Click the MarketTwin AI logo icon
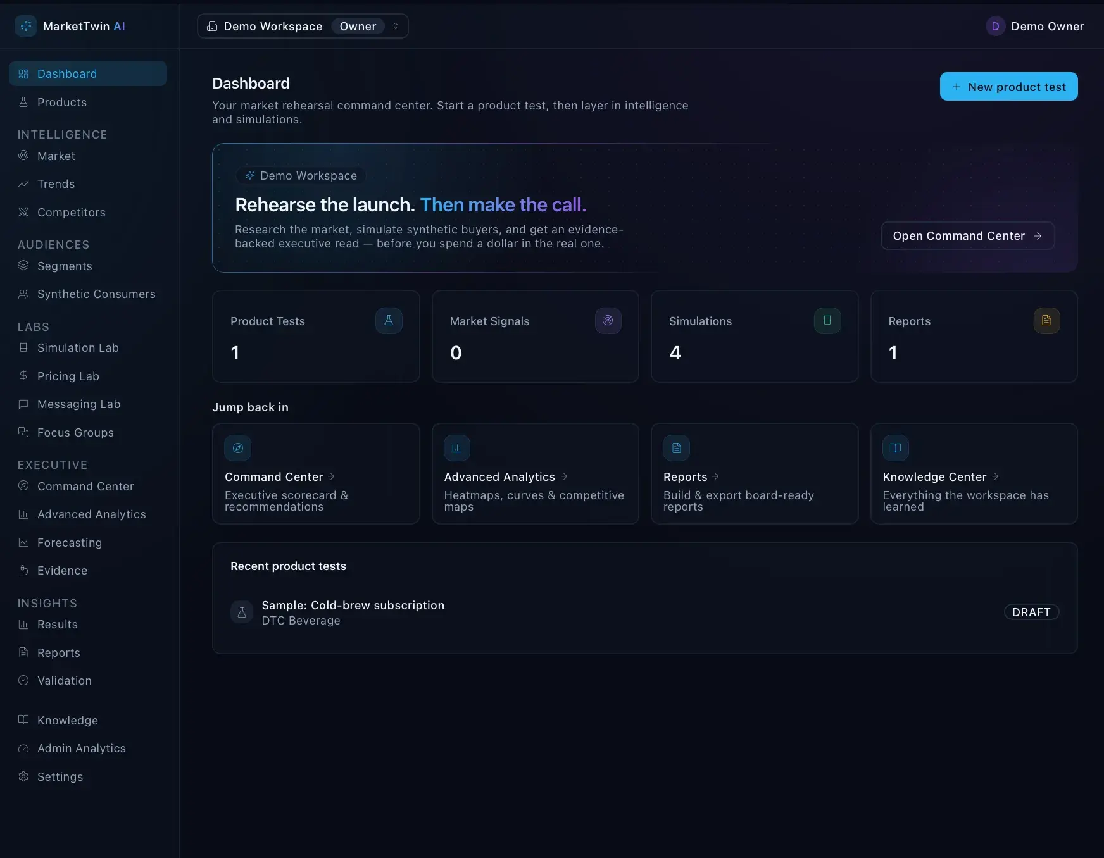The image size is (1104, 858). (26, 26)
